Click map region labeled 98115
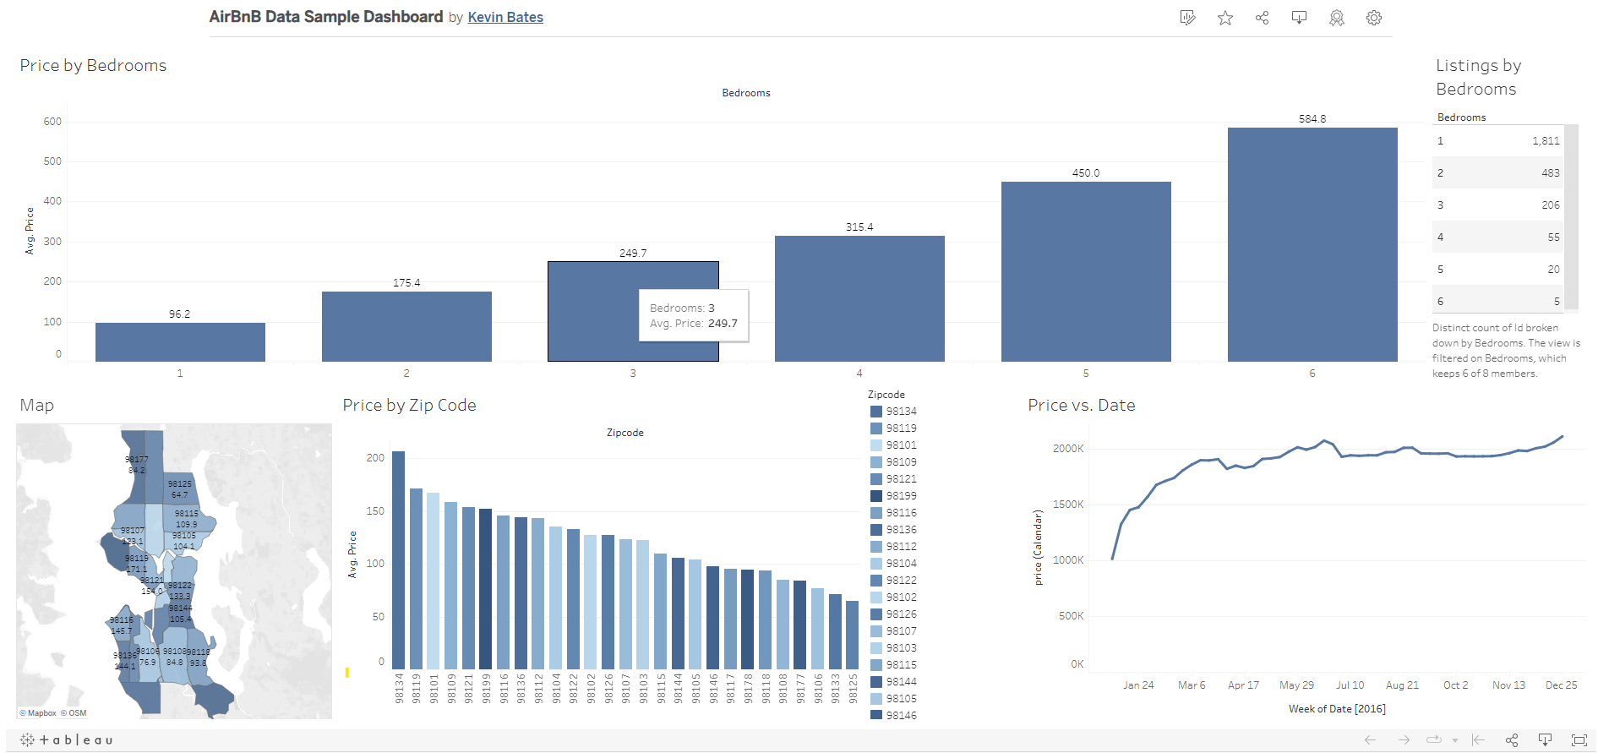This screenshot has height=753, width=1598. tap(186, 518)
